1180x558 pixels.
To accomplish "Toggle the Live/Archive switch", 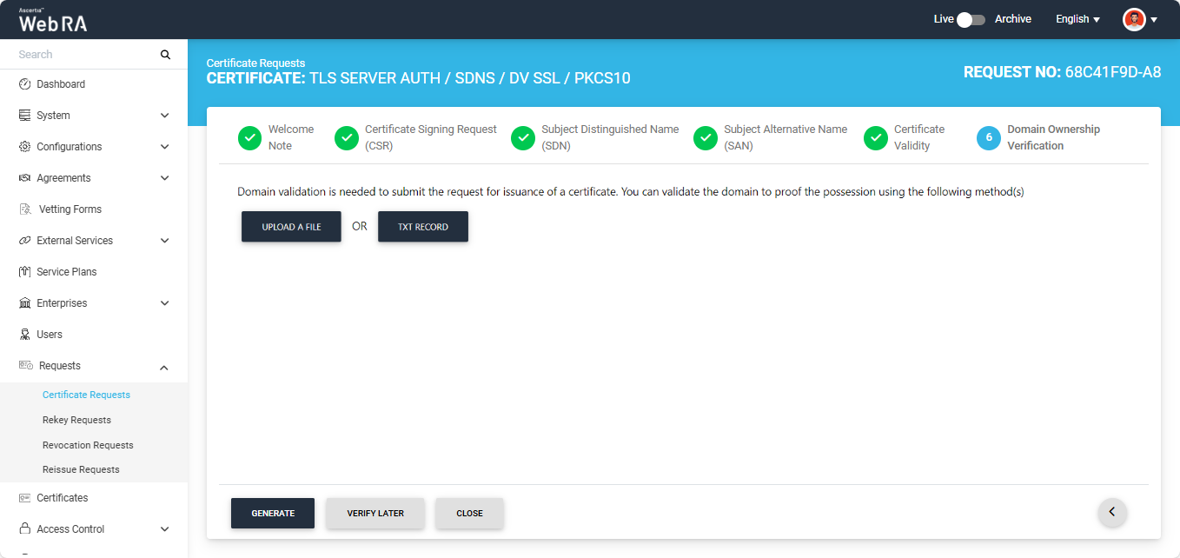I will (971, 19).
